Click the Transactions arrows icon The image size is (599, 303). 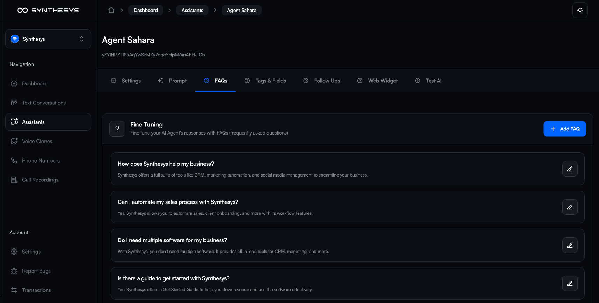coord(14,290)
